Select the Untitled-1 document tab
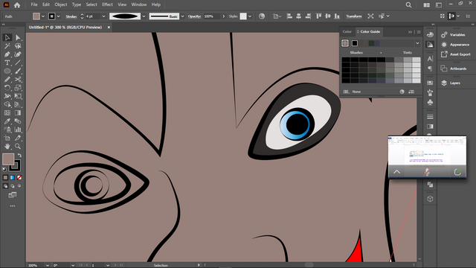The height and width of the screenshot is (268, 476). click(x=65, y=28)
